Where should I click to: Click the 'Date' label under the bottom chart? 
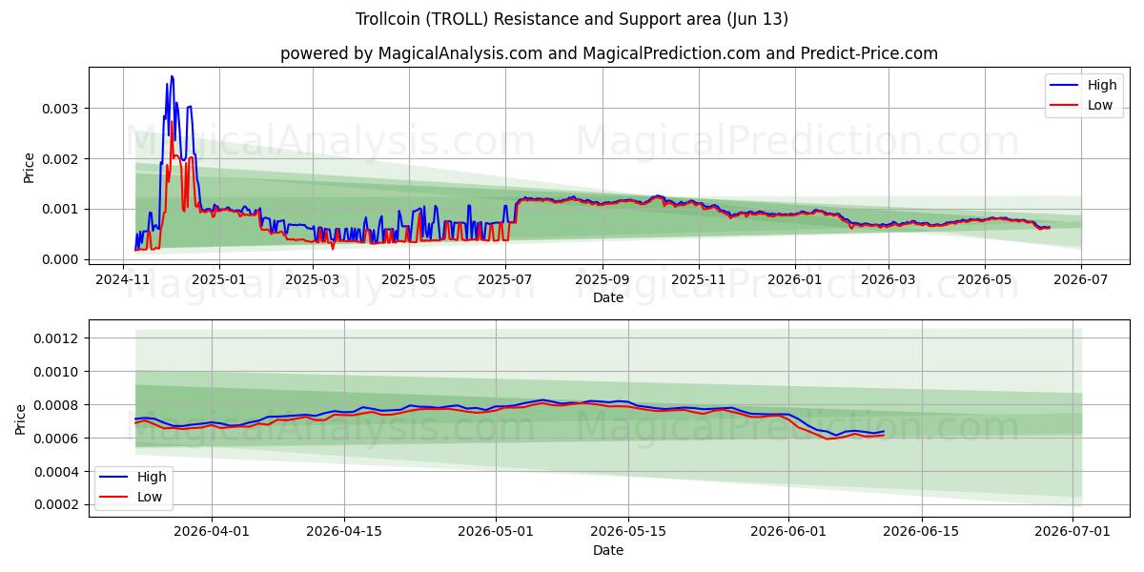coord(608,550)
